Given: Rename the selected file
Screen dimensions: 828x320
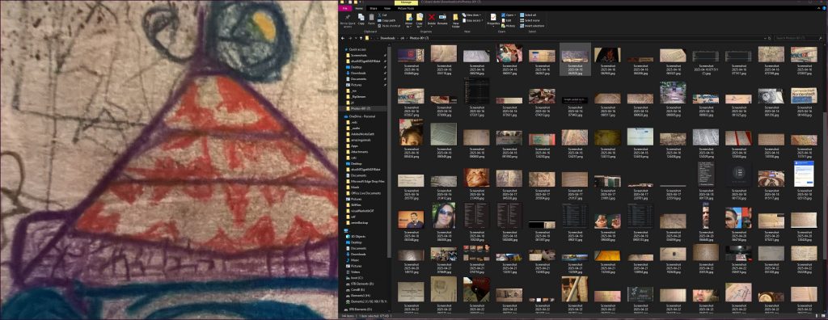Looking at the screenshot, I should [442, 19].
